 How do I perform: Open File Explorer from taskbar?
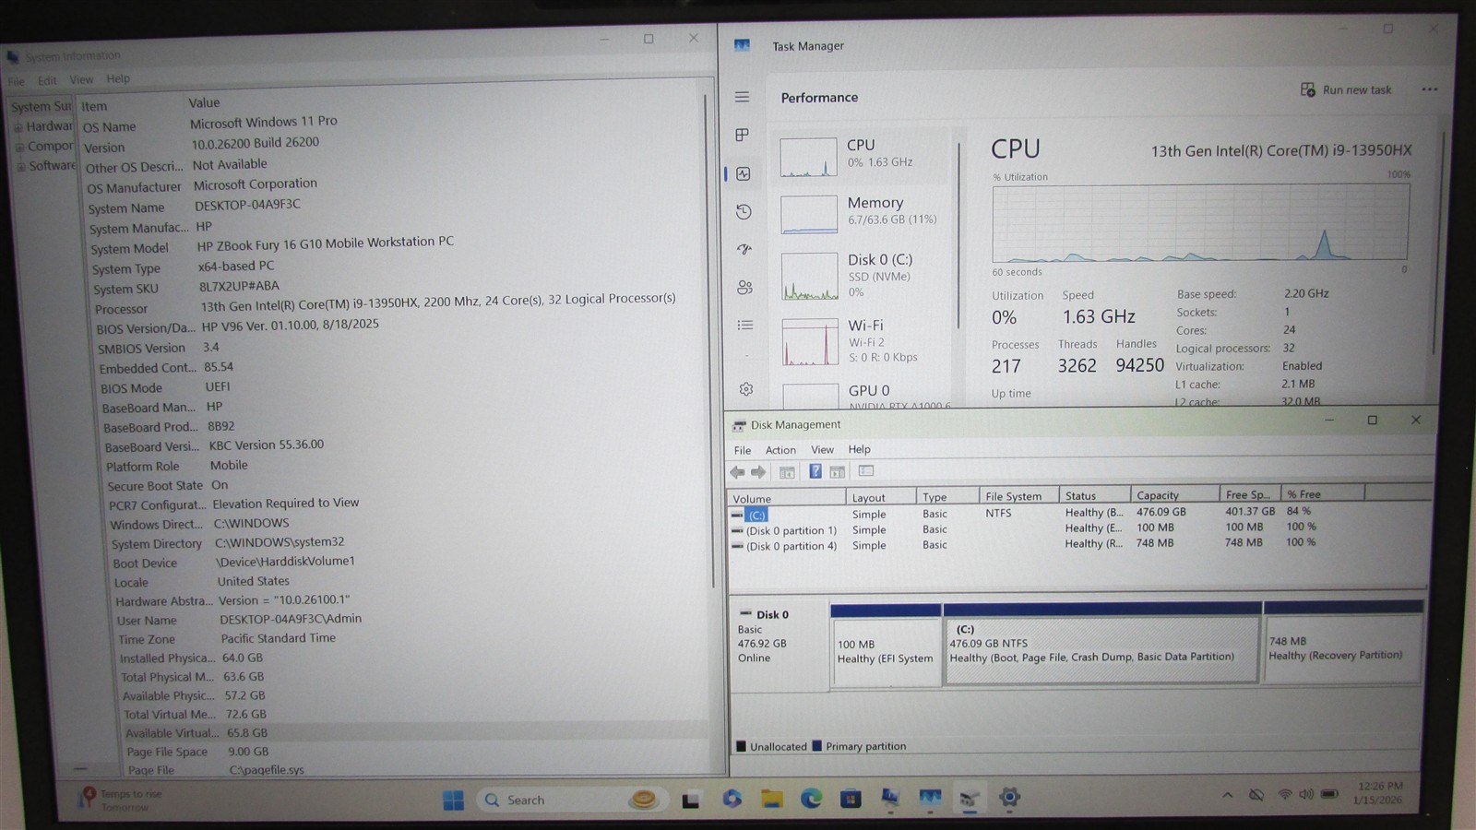click(771, 799)
